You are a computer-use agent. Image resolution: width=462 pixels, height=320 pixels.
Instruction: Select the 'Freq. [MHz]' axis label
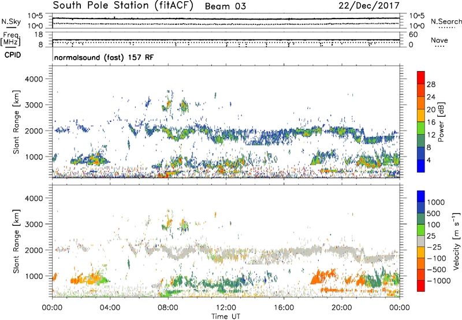point(10,39)
